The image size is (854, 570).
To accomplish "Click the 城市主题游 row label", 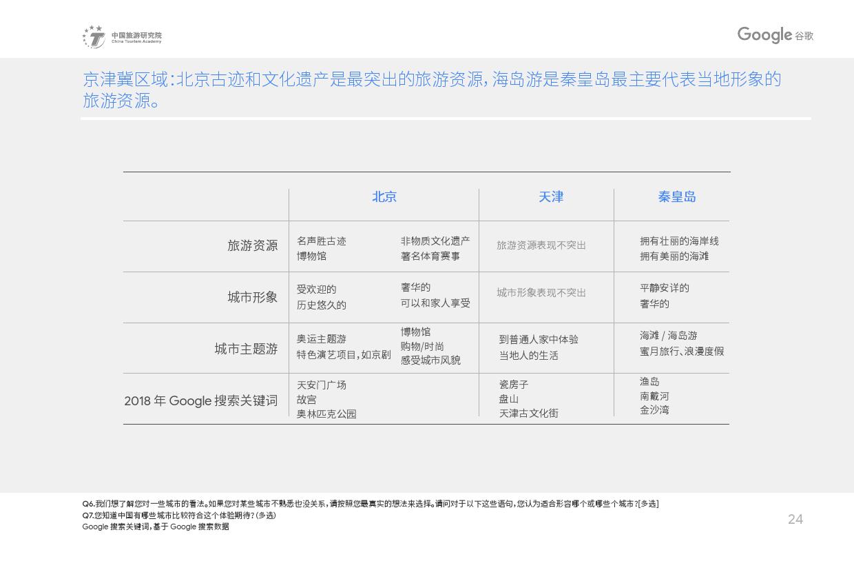I will pos(246,349).
